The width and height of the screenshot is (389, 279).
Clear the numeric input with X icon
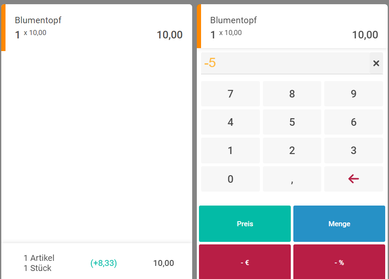click(376, 63)
